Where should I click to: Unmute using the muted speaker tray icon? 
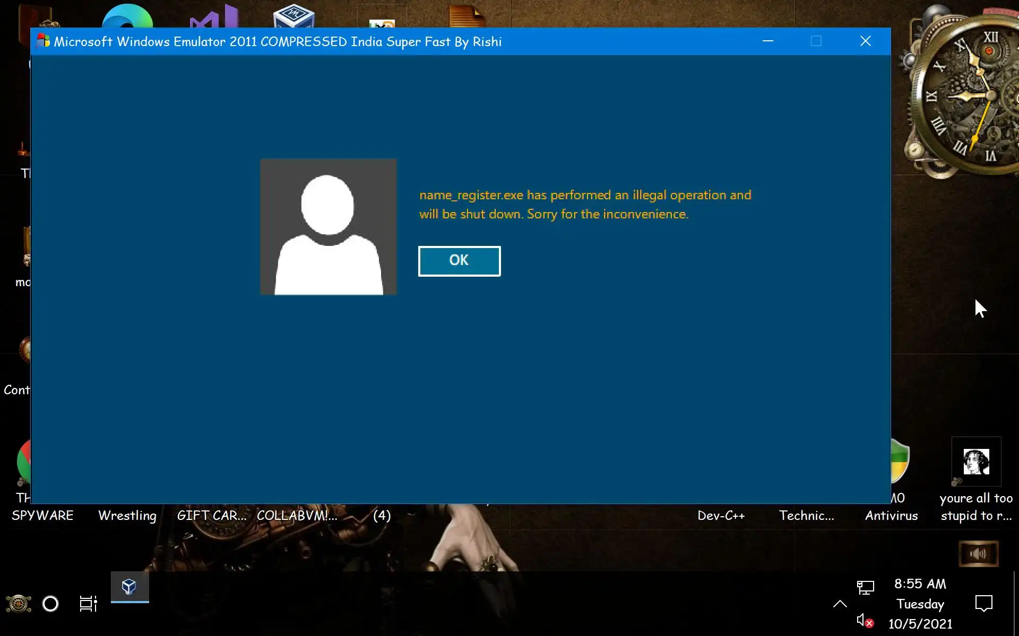(865, 620)
